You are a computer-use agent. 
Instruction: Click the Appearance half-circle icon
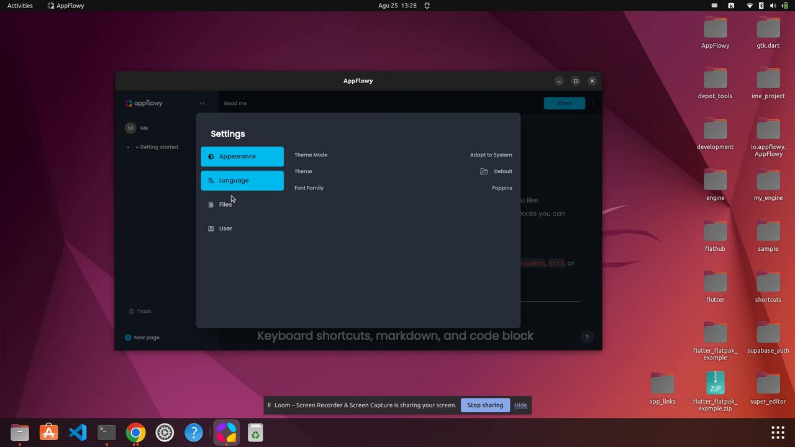[x=211, y=156]
